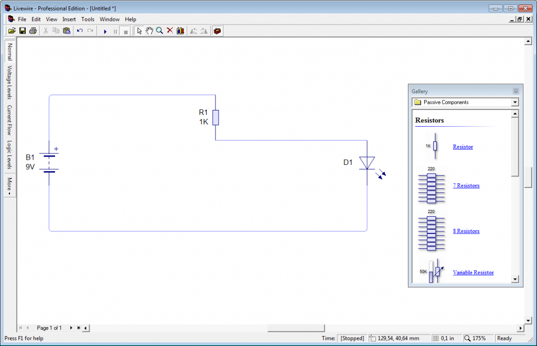
Task: Open the graph analysis tool
Action: click(x=180, y=30)
